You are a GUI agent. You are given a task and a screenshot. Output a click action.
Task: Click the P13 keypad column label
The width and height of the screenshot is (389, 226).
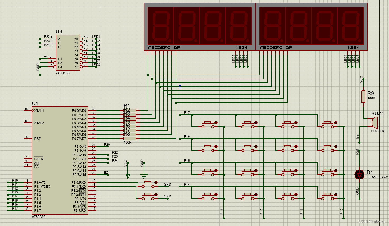[x=222, y=211]
